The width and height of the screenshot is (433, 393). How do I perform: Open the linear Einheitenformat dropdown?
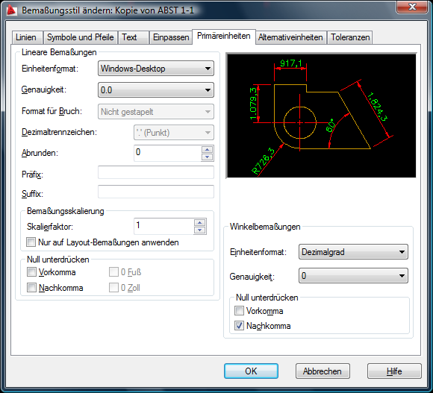tap(156, 69)
